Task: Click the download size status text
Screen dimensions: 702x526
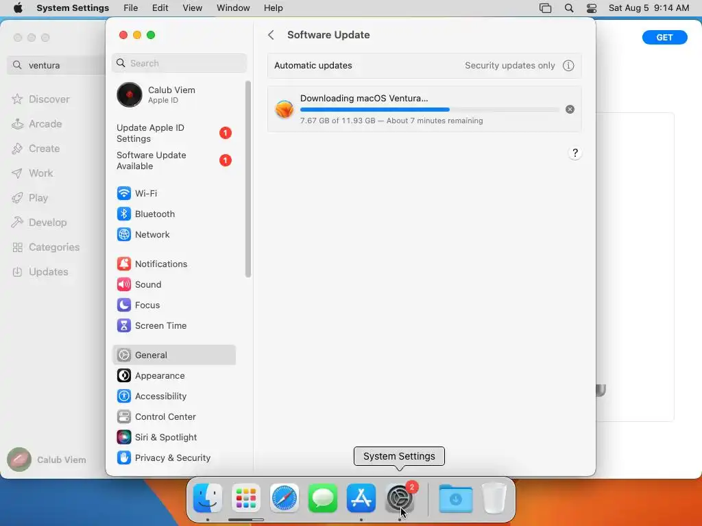Action: 391,121
